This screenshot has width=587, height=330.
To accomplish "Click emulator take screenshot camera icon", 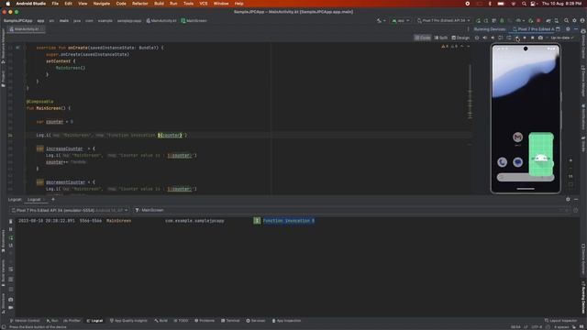I will (x=540, y=38).
